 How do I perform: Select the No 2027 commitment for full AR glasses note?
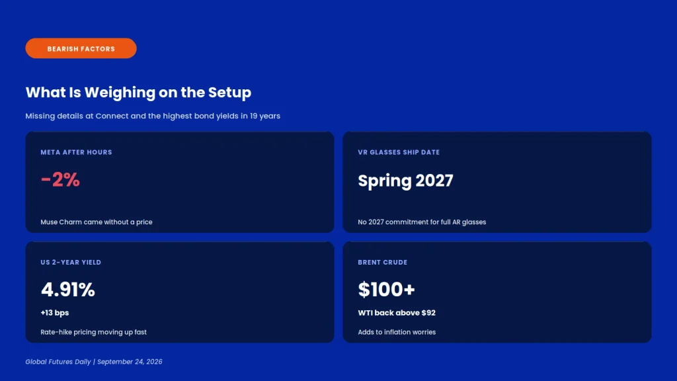tap(422, 222)
